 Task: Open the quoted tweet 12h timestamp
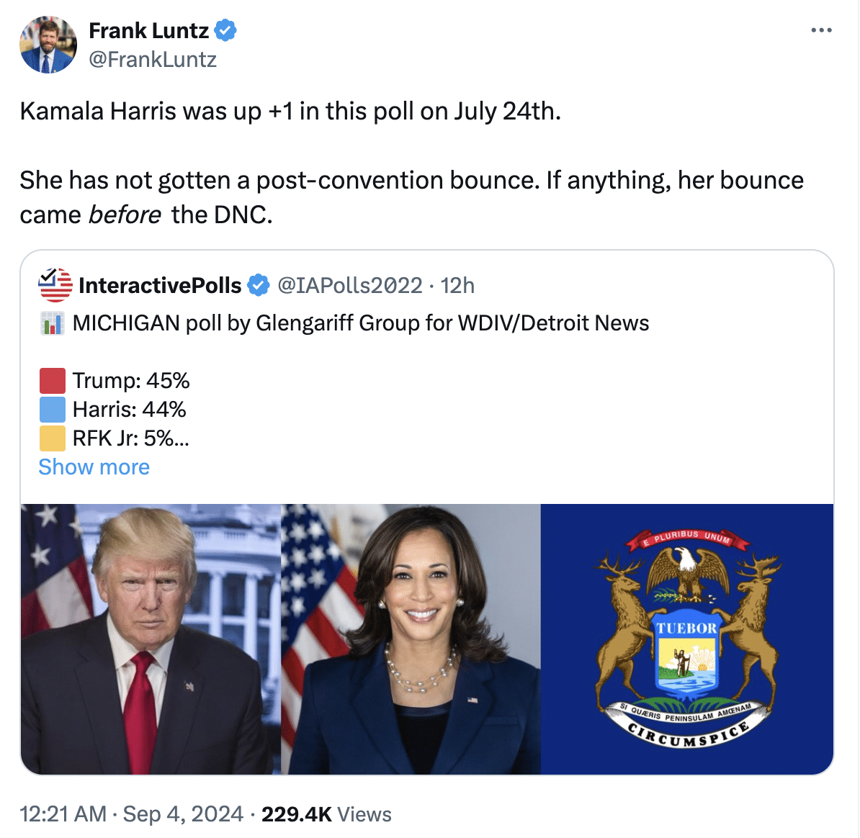(x=457, y=286)
